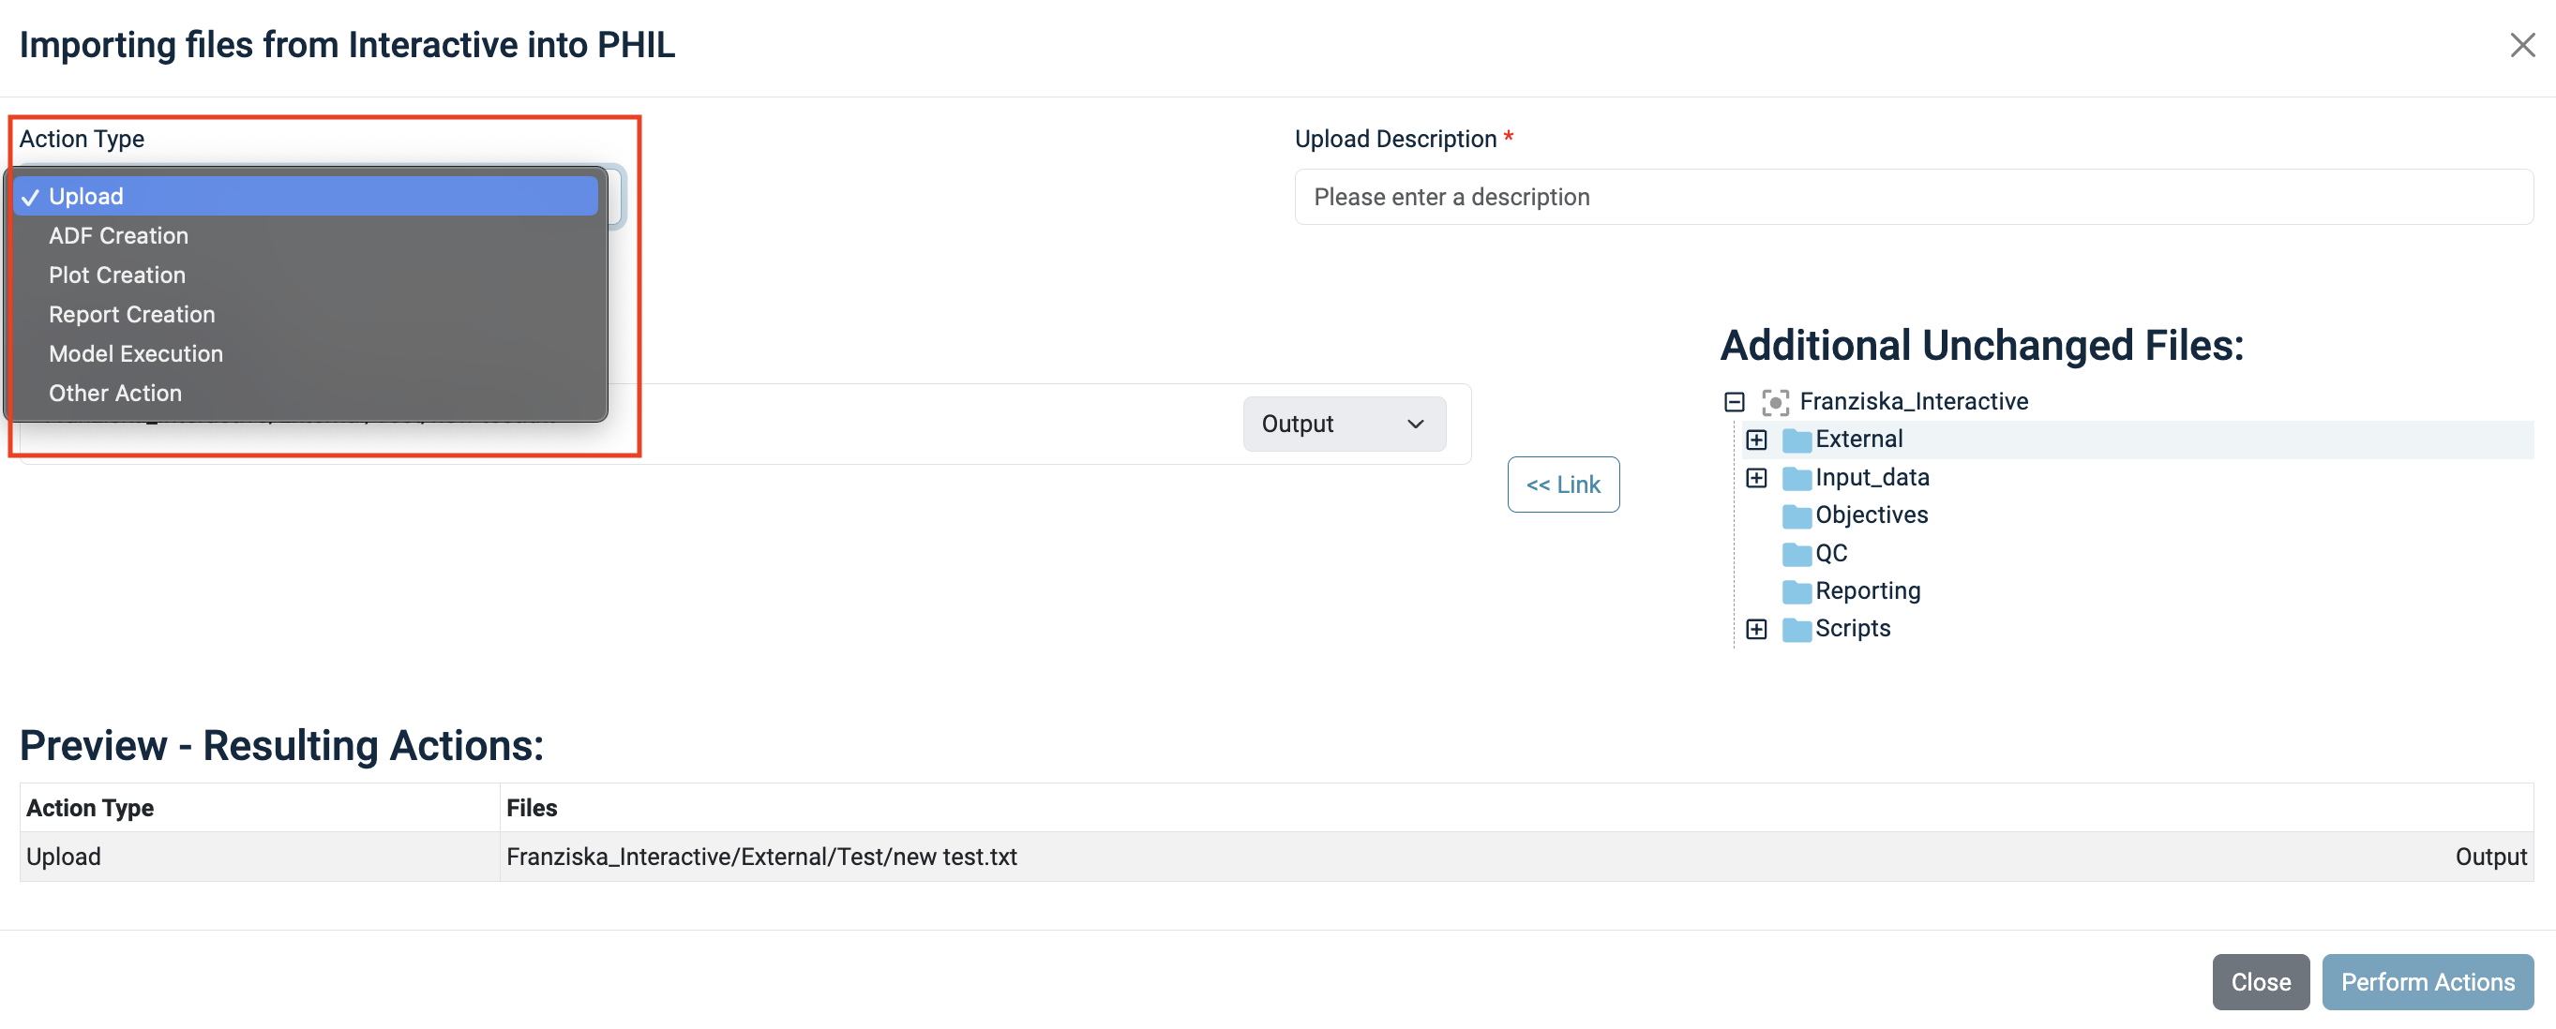
Task: Expand the Scripts folder node
Action: pos(1756,630)
